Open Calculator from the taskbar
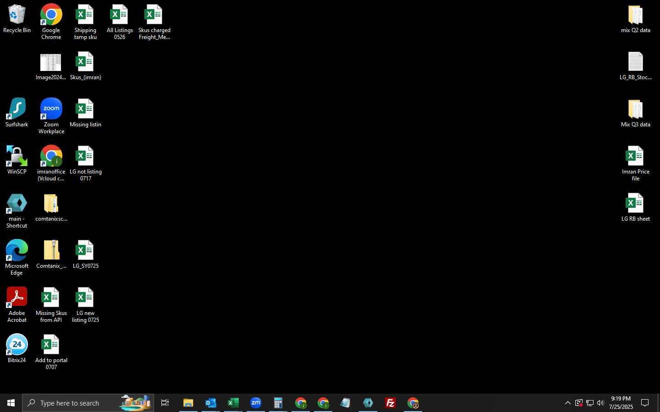The height and width of the screenshot is (412, 660). tap(278, 403)
